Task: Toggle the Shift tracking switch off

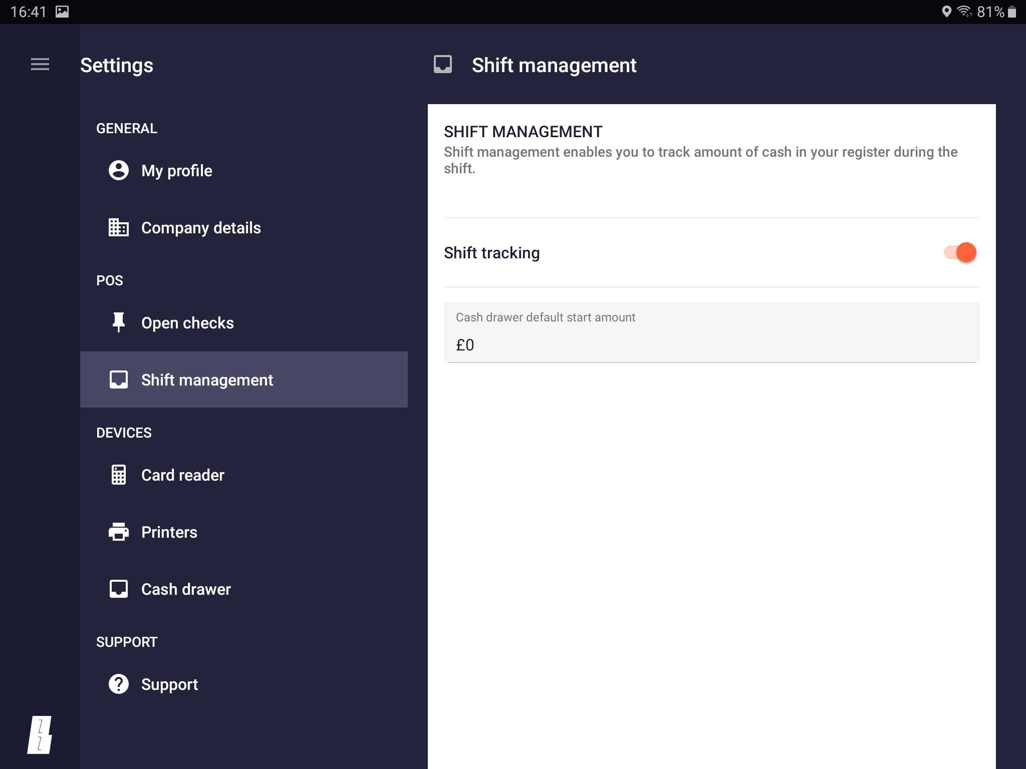Action: (x=960, y=252)
